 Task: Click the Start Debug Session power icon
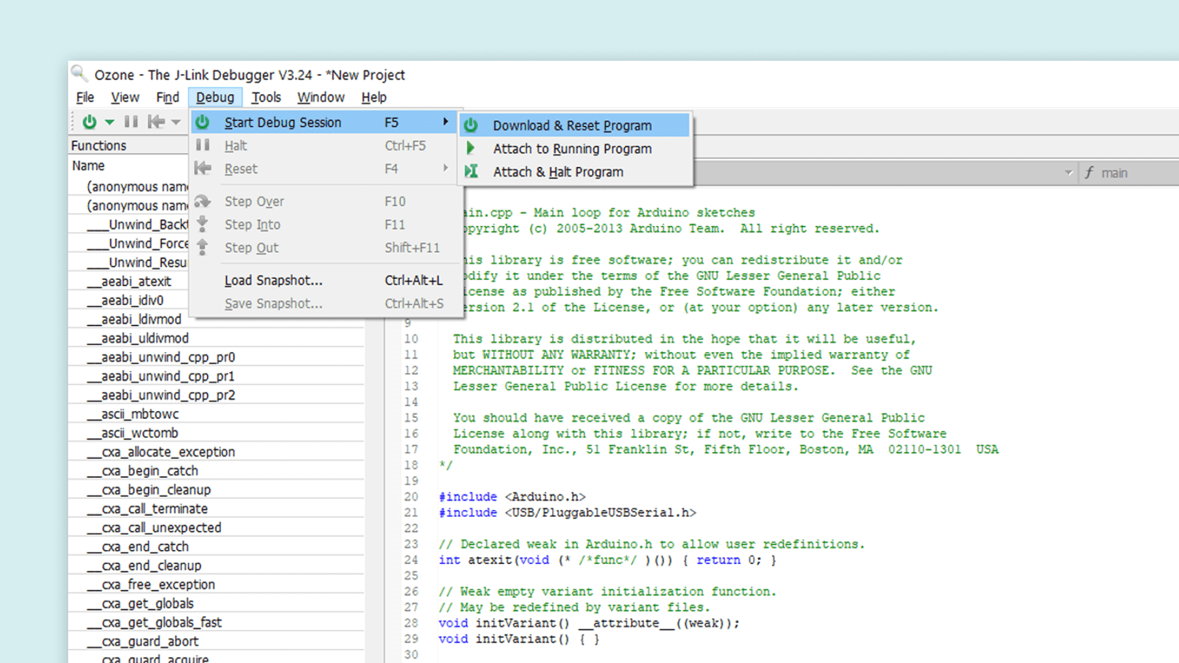(203, 123)
